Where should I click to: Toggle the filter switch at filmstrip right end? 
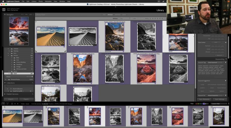click(x=229, y=104)
